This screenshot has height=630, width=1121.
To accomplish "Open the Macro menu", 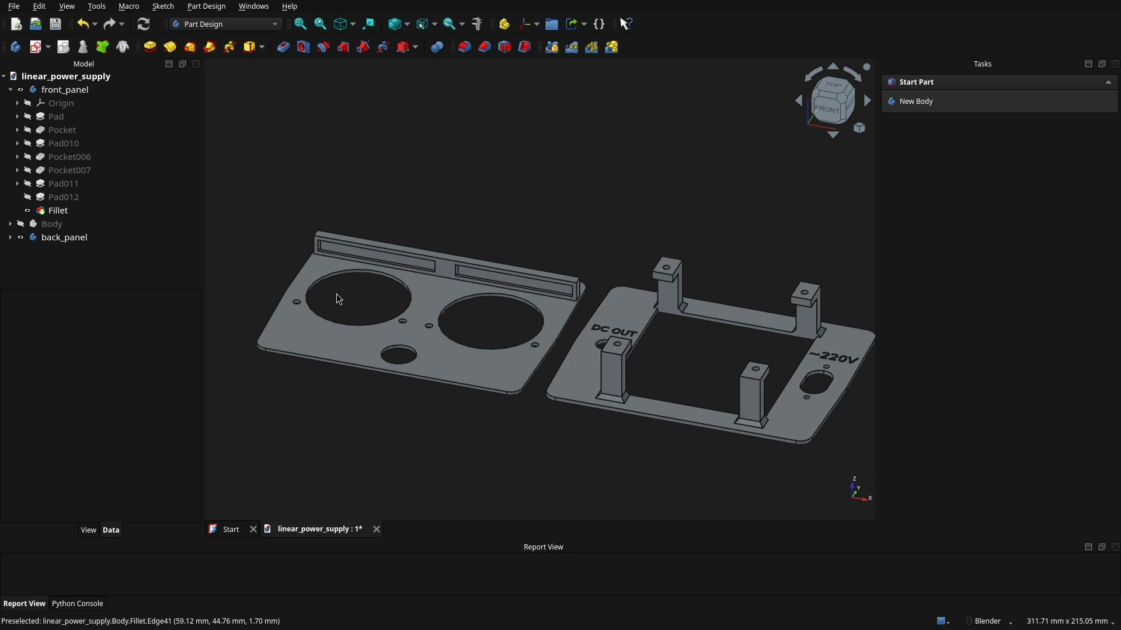I will (x=128, y=6).
